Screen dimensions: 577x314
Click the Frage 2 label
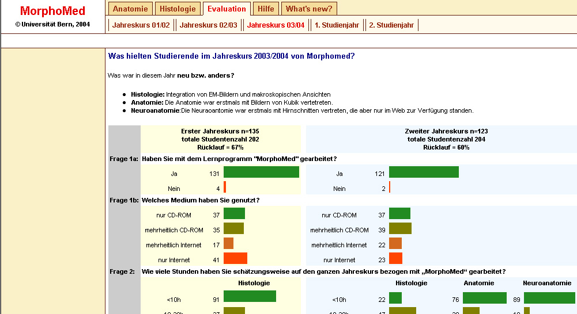click(x=122, y=272)
